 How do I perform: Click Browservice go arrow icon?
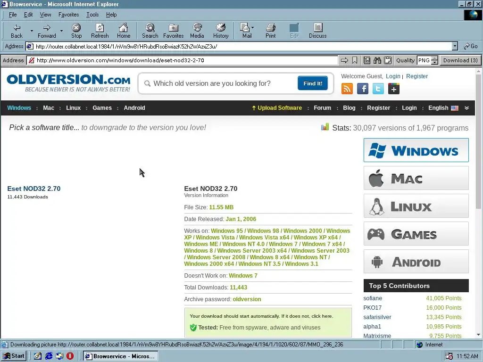click(344, 60)
